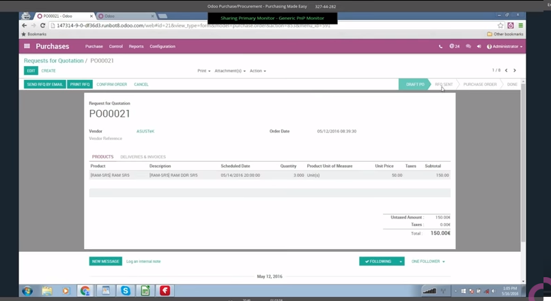Switch to Deliveries & Invoices tab

coord(143,157)
